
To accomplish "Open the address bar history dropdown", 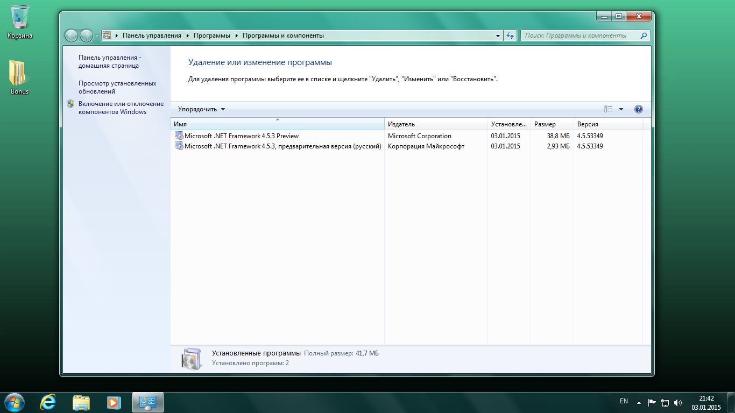I will click(x=498, y=35).
